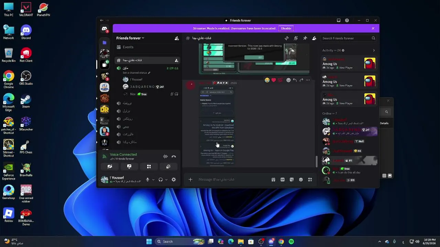Toggle the member list panel

pos(314,38)
